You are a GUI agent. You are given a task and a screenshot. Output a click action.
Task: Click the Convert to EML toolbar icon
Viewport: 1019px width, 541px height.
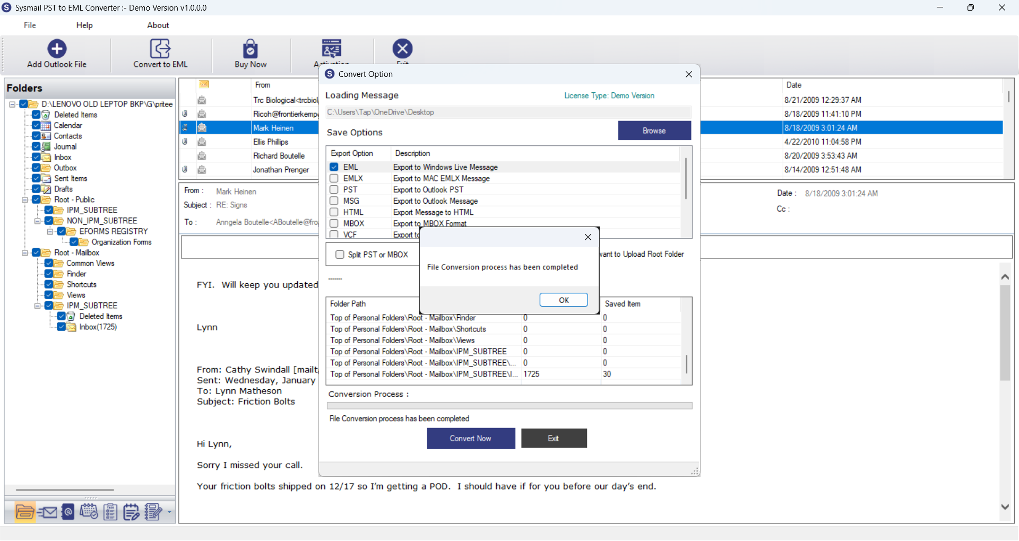(160, 49)
